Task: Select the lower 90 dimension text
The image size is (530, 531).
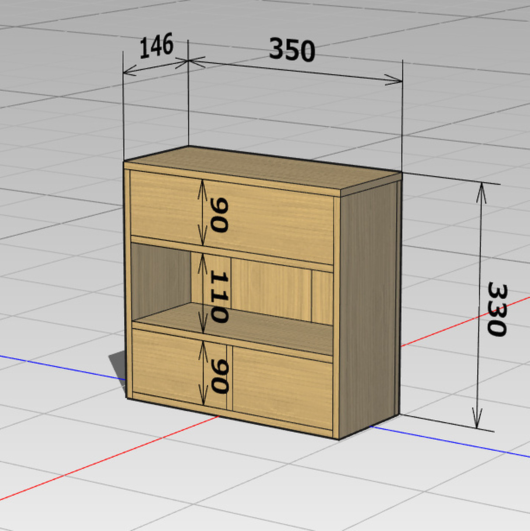Action: 220,376
